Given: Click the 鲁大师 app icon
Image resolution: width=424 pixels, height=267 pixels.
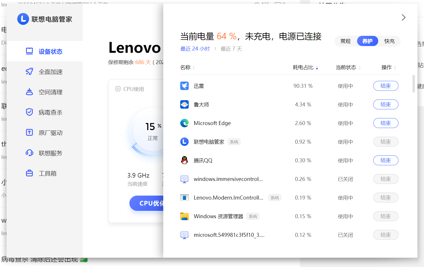Looking at the screenshot, I should tap(184, 104).
